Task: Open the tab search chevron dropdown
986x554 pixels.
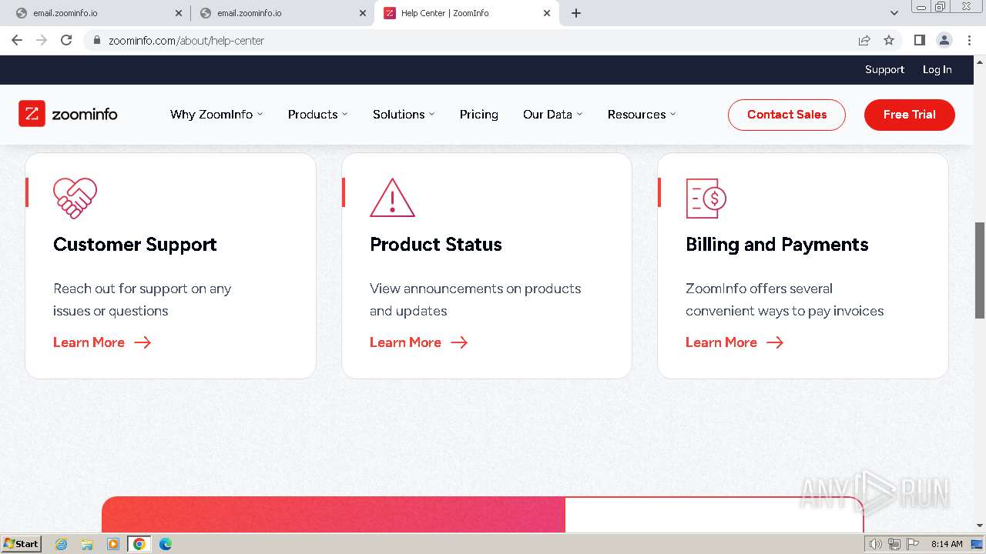Action: [894, 13]
